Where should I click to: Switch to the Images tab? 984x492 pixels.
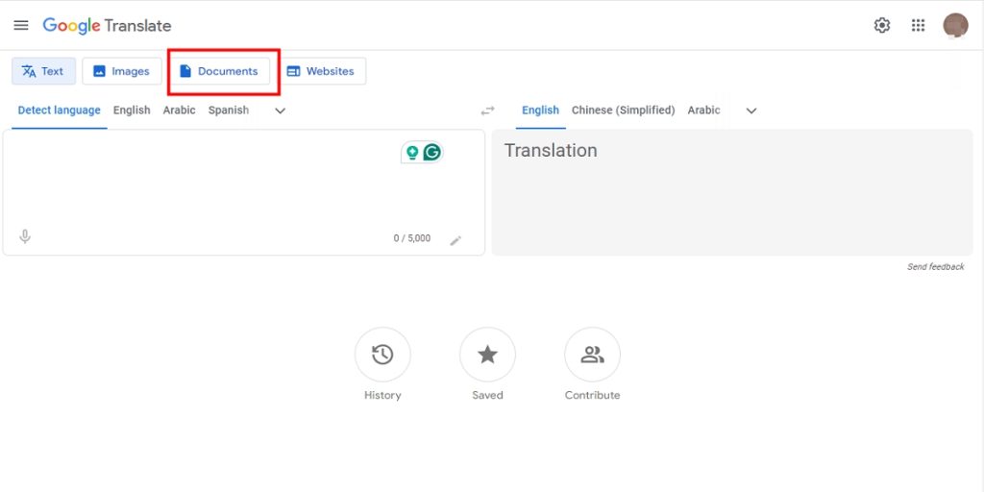tap(121, 71)
